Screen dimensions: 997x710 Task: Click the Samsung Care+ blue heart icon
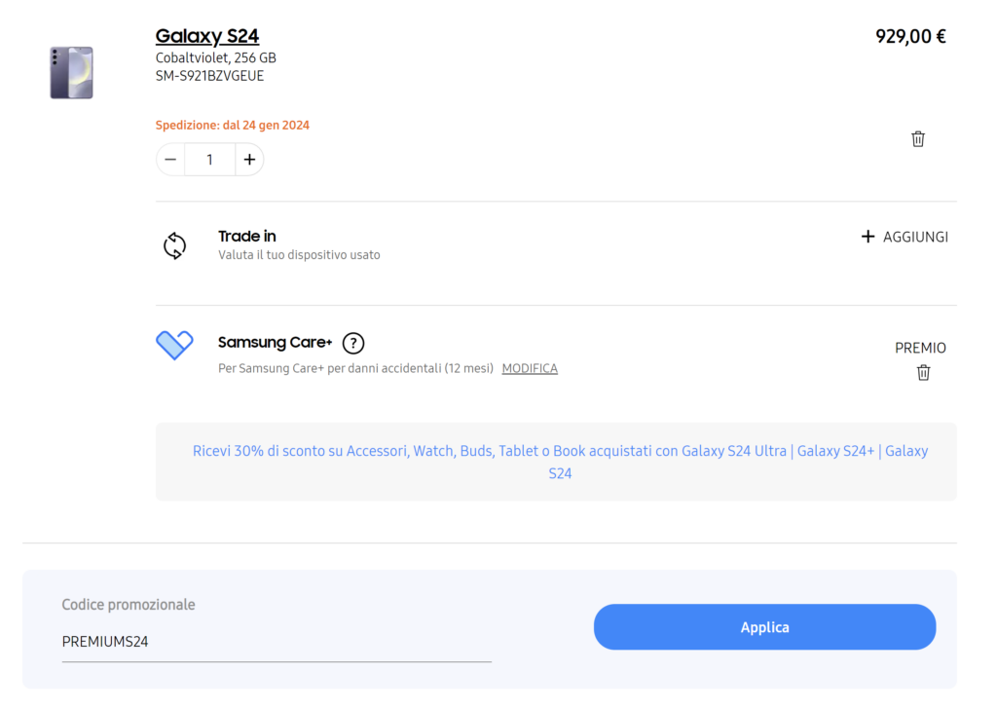(x=174, y=345)
